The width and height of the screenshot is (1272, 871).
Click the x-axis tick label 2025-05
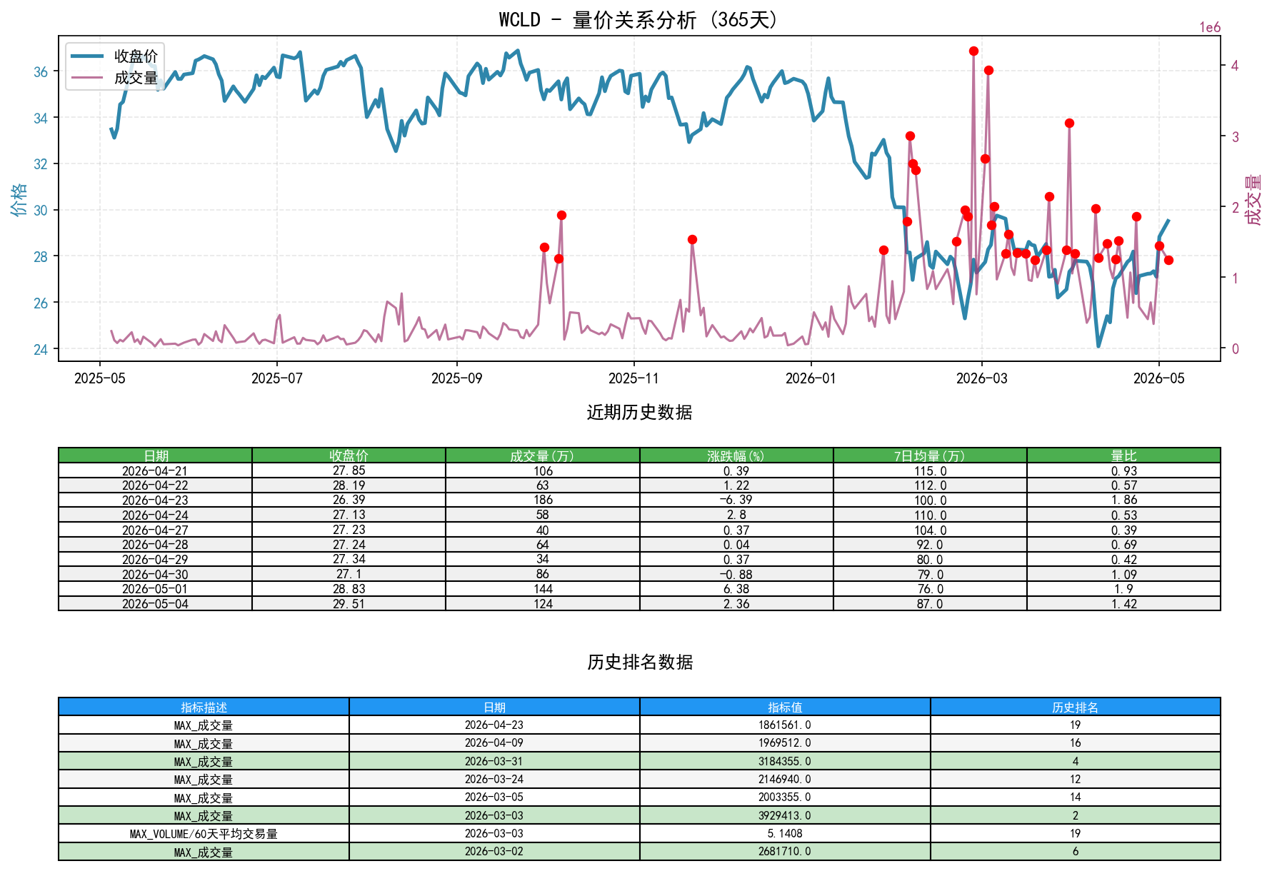pos(99,378)
